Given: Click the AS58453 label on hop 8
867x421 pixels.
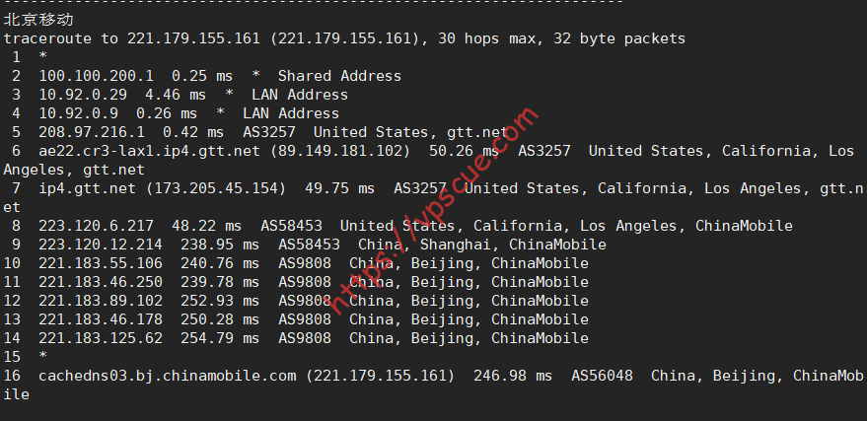Looking at the screenshot, I should pyautogui.click(x=291, y=226).
